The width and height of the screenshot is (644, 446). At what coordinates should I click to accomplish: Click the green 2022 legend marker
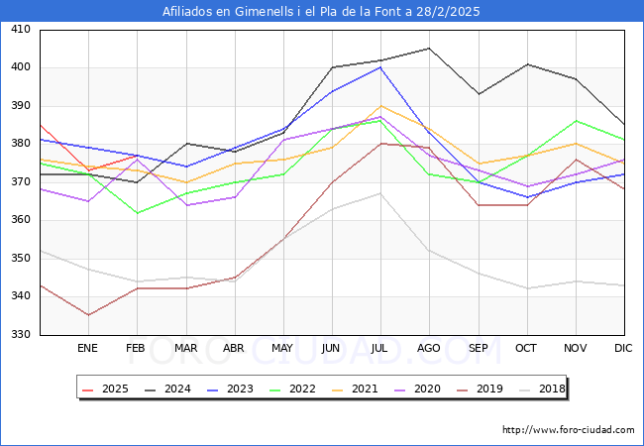tap(275, 390)
